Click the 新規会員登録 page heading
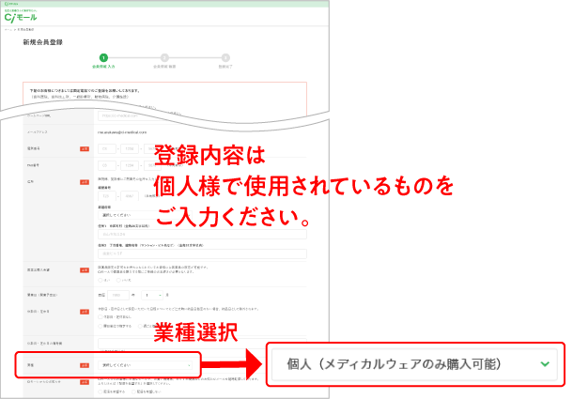The image size is (573, 399). [43, 42]
